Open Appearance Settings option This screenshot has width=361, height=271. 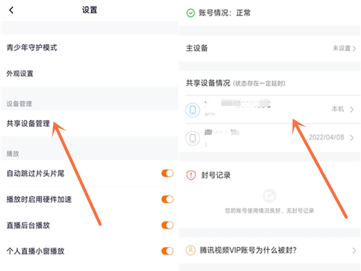20,73
